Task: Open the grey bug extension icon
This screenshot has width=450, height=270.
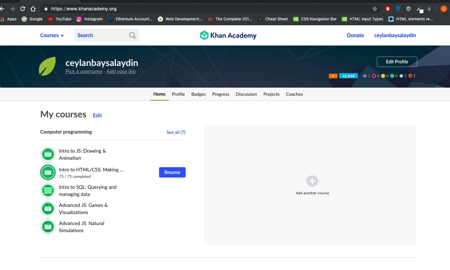Action: point(429,9)
